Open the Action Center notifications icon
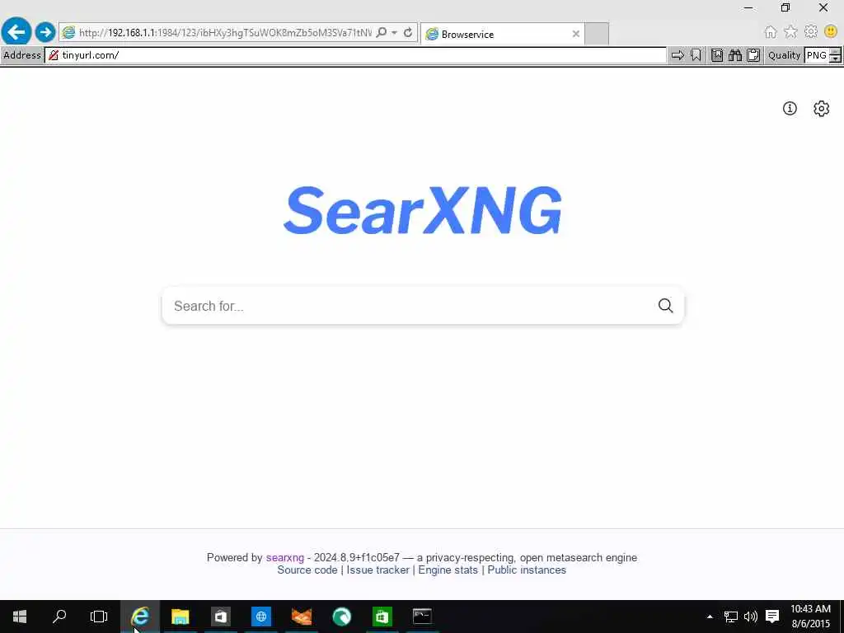 coord(772,617)
